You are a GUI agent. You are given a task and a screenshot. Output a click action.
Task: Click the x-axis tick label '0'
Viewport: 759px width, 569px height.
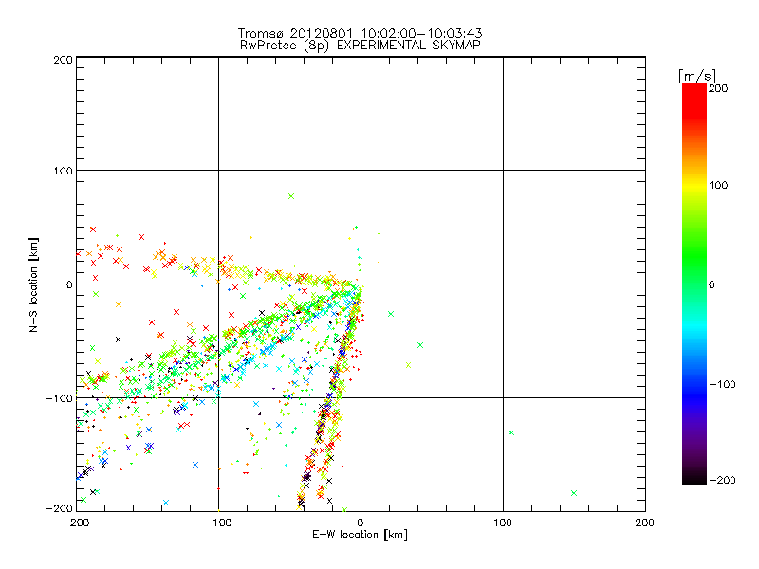(361, 523)
